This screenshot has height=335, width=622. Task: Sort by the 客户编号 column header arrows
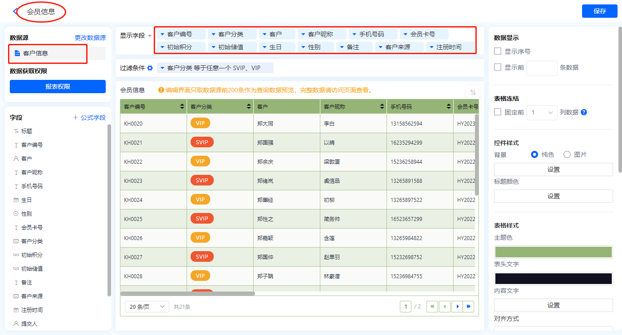[182, 106]
